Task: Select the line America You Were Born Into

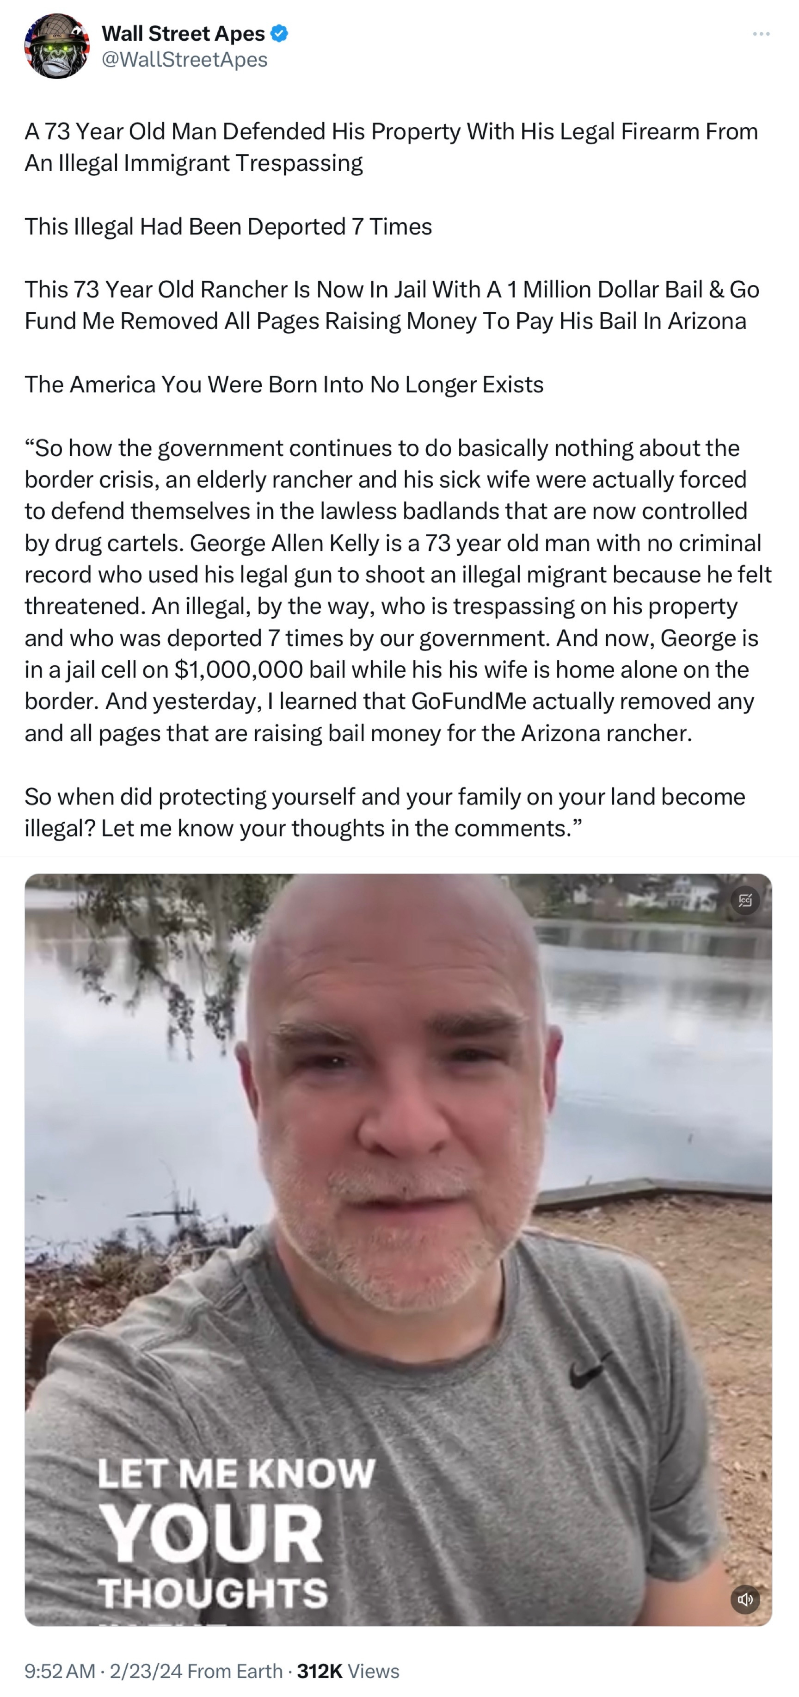Action: 284,384
